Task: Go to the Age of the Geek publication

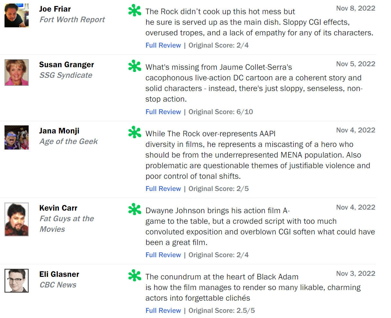Action: click(69, 141)
